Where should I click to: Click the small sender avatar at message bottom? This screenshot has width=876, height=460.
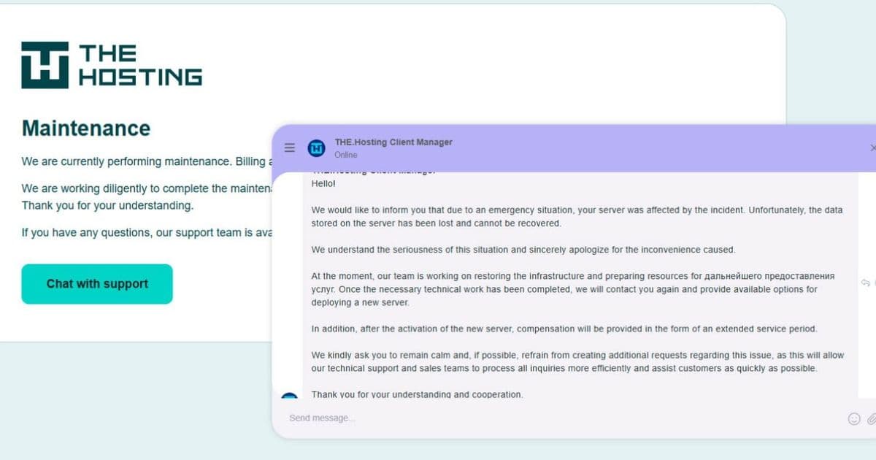(x=289, y=396)
